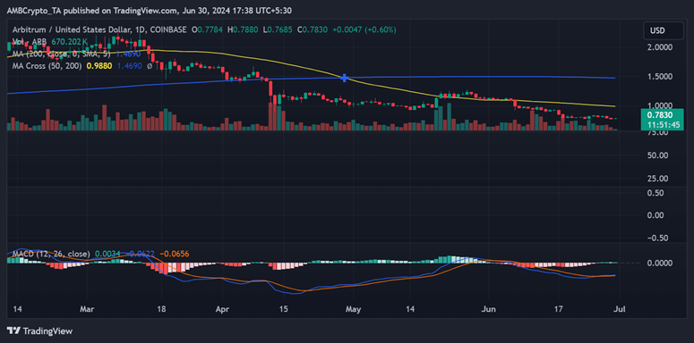Click the open price value O0.7784
694x343 pixels.
pyautogui.click(x=207, y=30)
